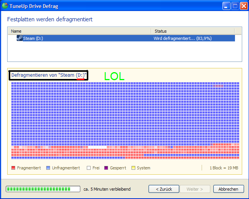249x199 pixels.
Task: Click the Name column header
Action: (x=80, y=31)
